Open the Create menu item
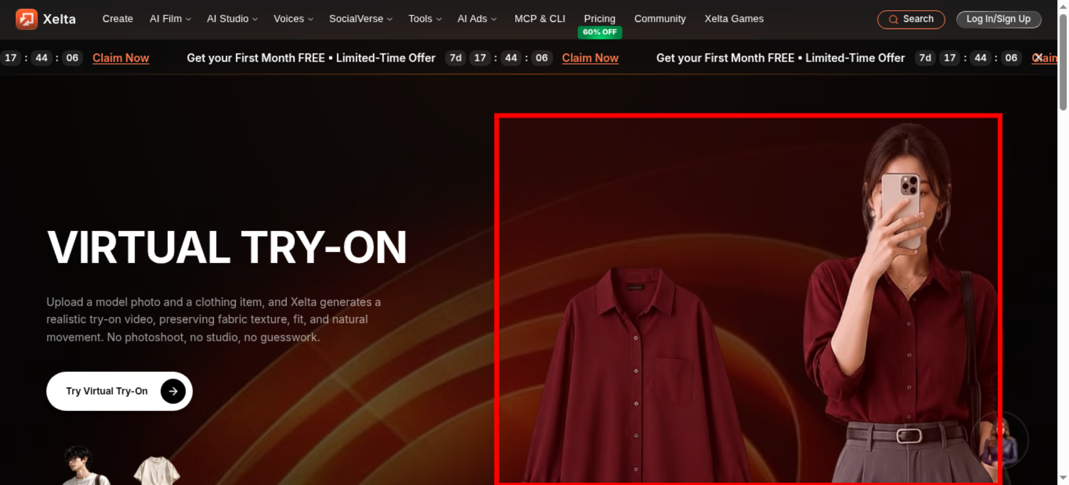Viewport: 1069px width, 485px height. click(118, 19)
